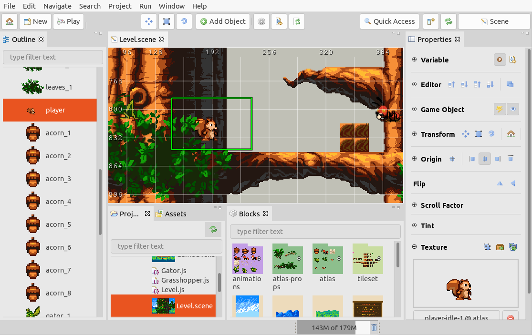
Task: Click the New button
Action: pyautogui.click(x=35, y=21)
